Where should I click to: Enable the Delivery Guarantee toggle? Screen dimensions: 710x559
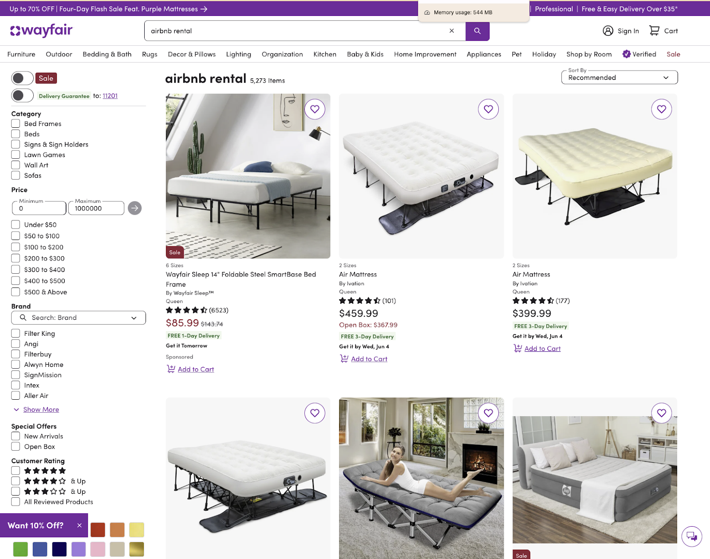[x=22, y=95]
